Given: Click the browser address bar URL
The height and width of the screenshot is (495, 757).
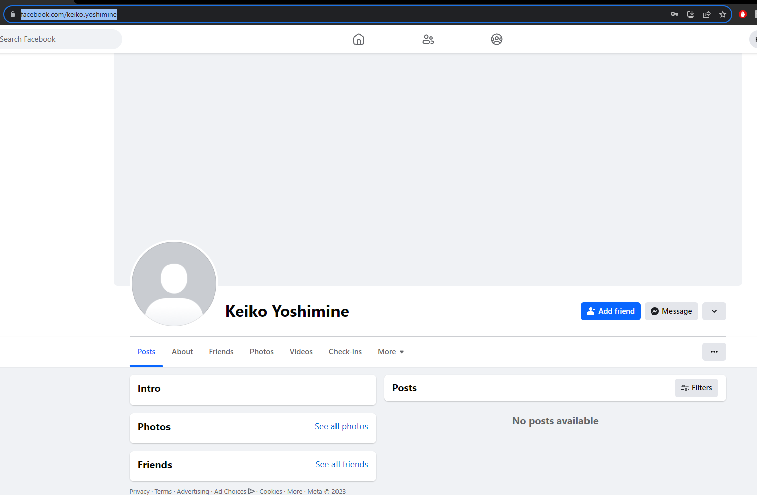Looking at the screenshot, I should click(x=68, y=14).
